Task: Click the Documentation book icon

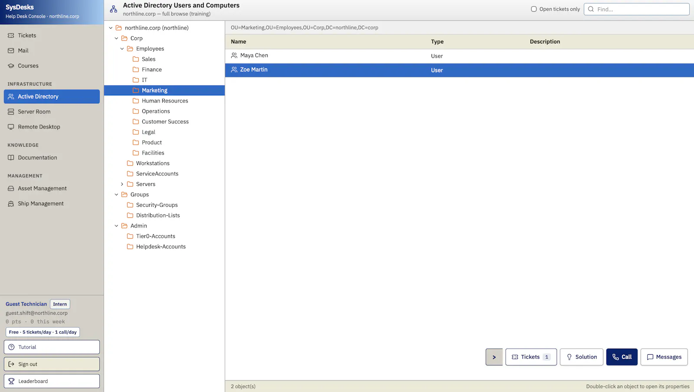Action: 11,158
